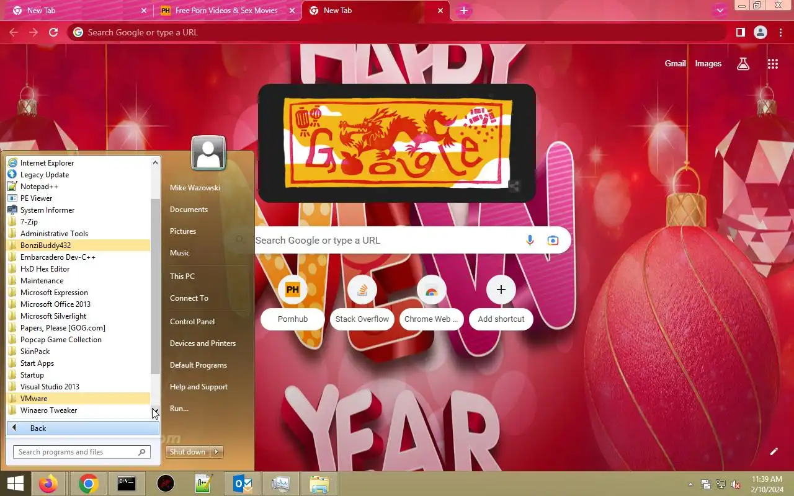Switch to Free Porn Videos tab
Image resolution: width=794 pixels, height=496 pixels.
coord(227,11)
